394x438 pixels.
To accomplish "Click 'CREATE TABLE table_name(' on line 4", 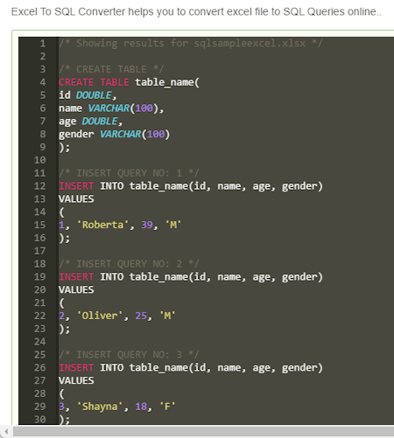I will [129, 82].
